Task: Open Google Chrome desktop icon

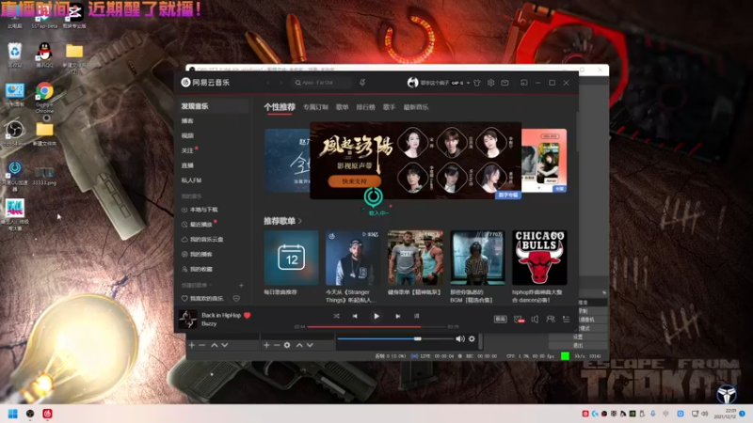Action: pos(44,98)
